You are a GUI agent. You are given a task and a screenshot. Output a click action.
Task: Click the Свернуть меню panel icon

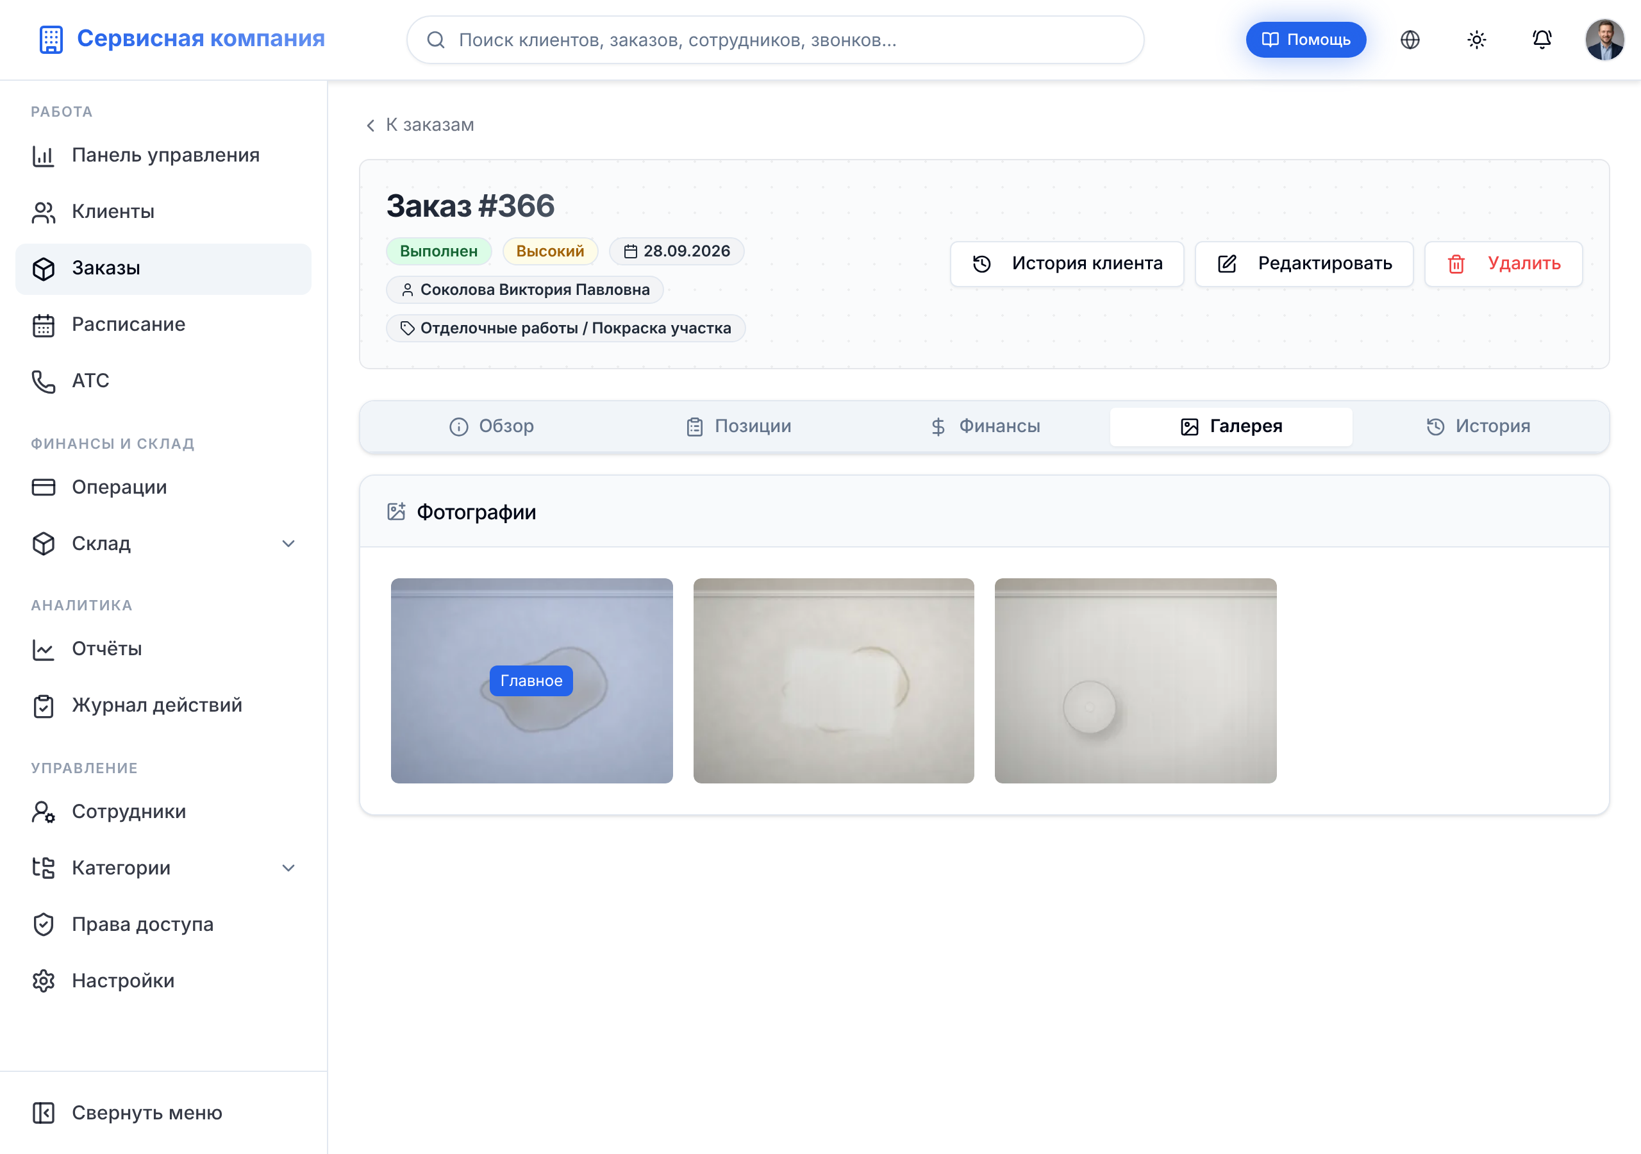[44, 1113]
